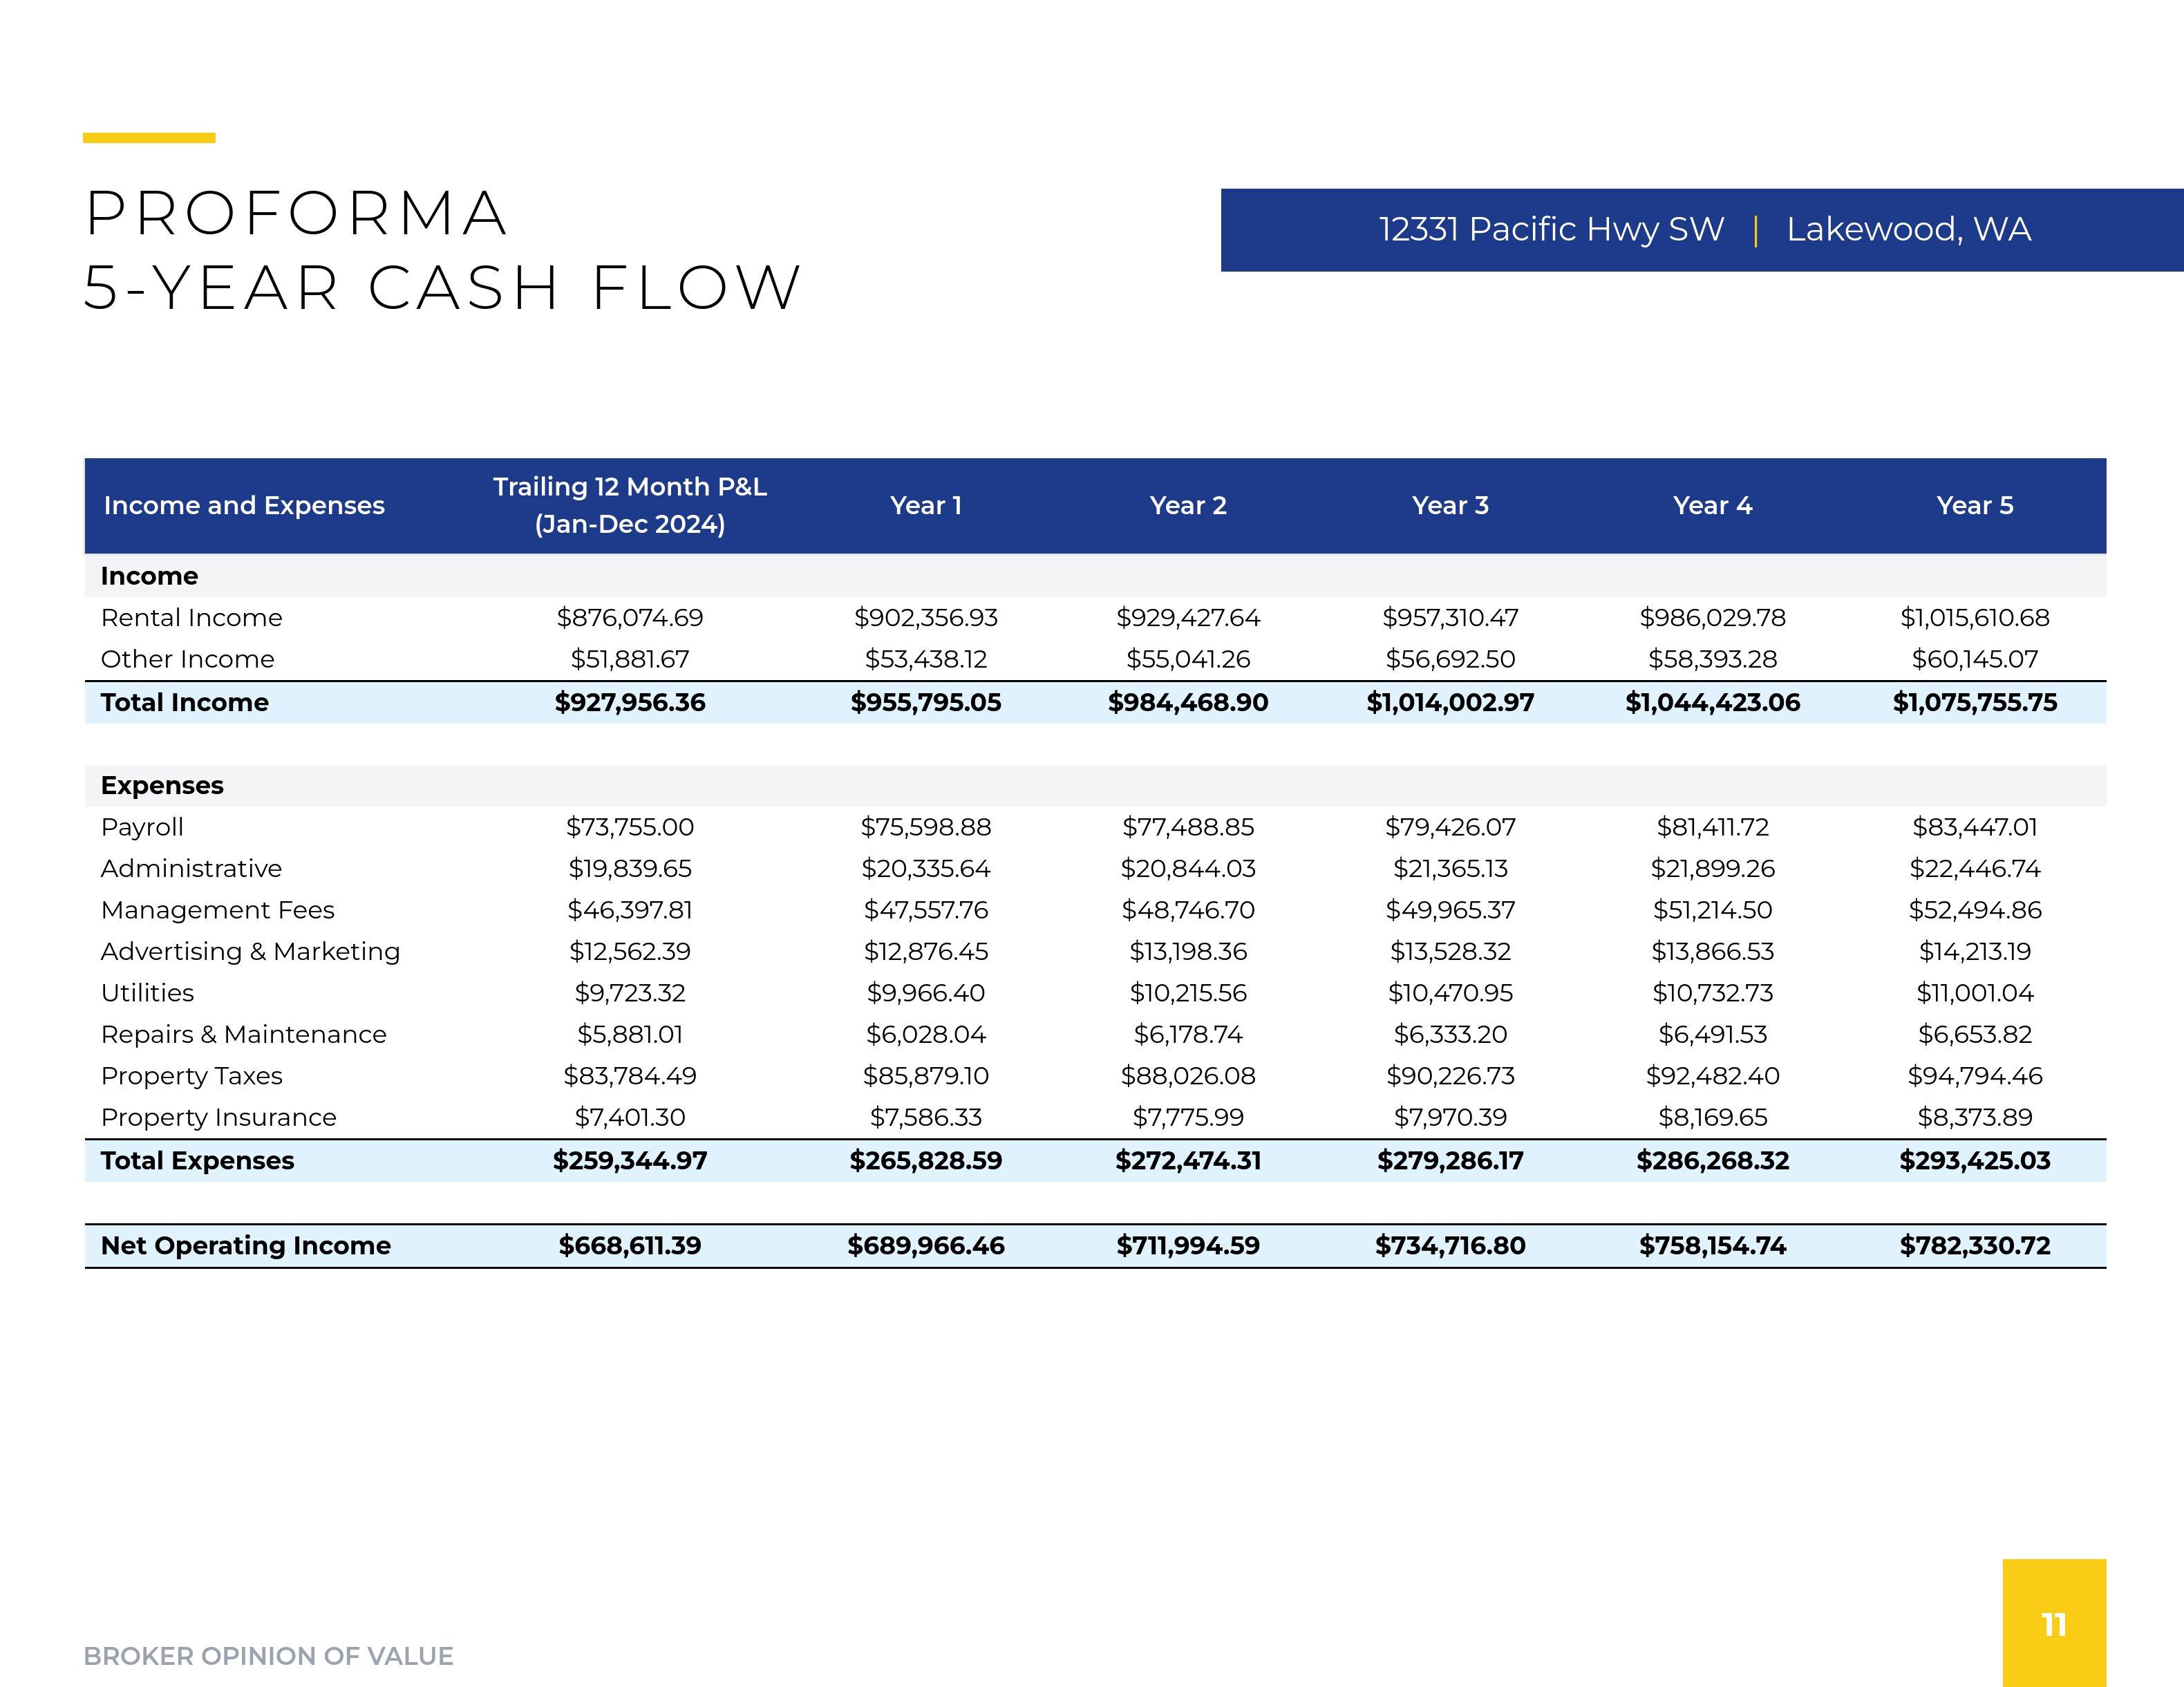This screenshot has height=1687, width=2184.
Task: Click the Net Operating Income row label
Action: pyautogui.click(x=245, y=1246)
